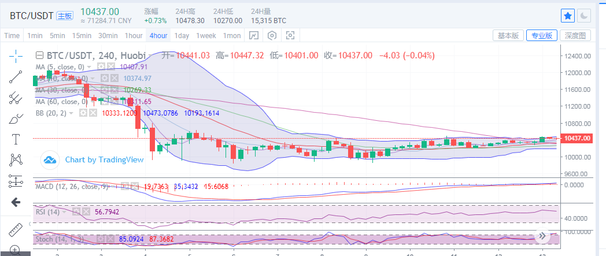Open Stoch indicator settings gear
This screenshot has width=606, height=256.
point(101,239)
